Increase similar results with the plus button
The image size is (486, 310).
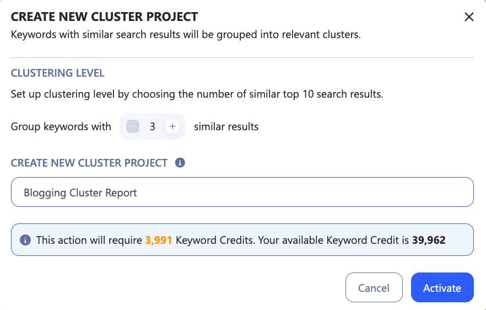coord(172,126)
